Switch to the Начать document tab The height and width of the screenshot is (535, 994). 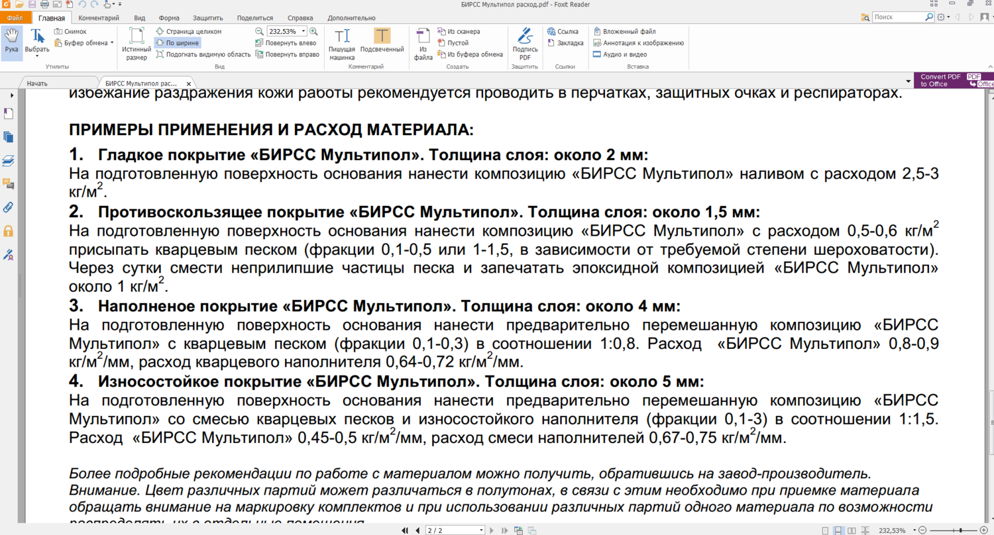click(x=37, y=84)
